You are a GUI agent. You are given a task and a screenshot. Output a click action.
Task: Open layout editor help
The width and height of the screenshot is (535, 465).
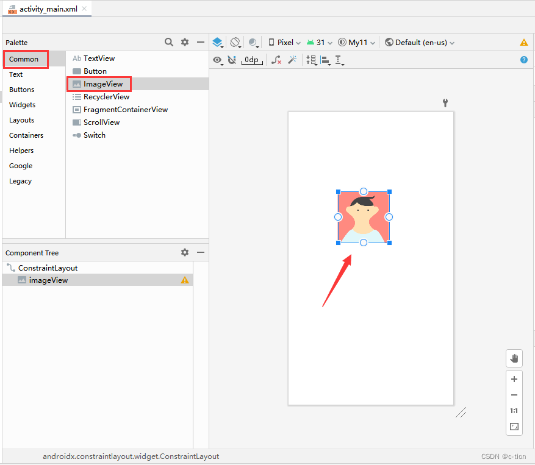[x=524, y=60]
